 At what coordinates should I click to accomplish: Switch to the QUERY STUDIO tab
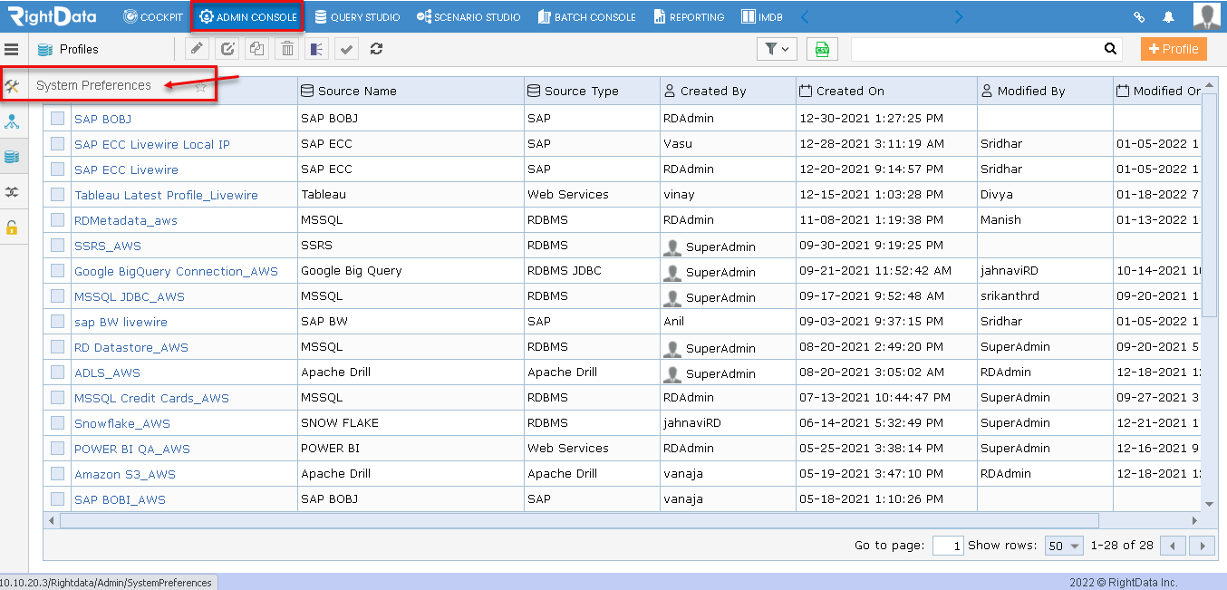pos(357,16)
